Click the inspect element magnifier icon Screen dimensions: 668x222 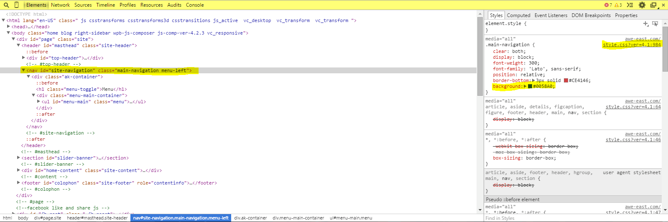pyautogui.click(x=6, y=5)
